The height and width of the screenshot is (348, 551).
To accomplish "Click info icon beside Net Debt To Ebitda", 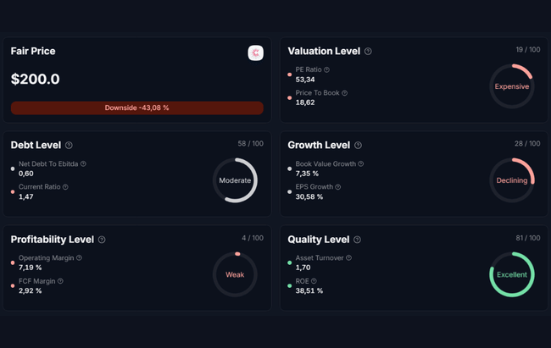I will pyautogui.click(x=83, y=163).
